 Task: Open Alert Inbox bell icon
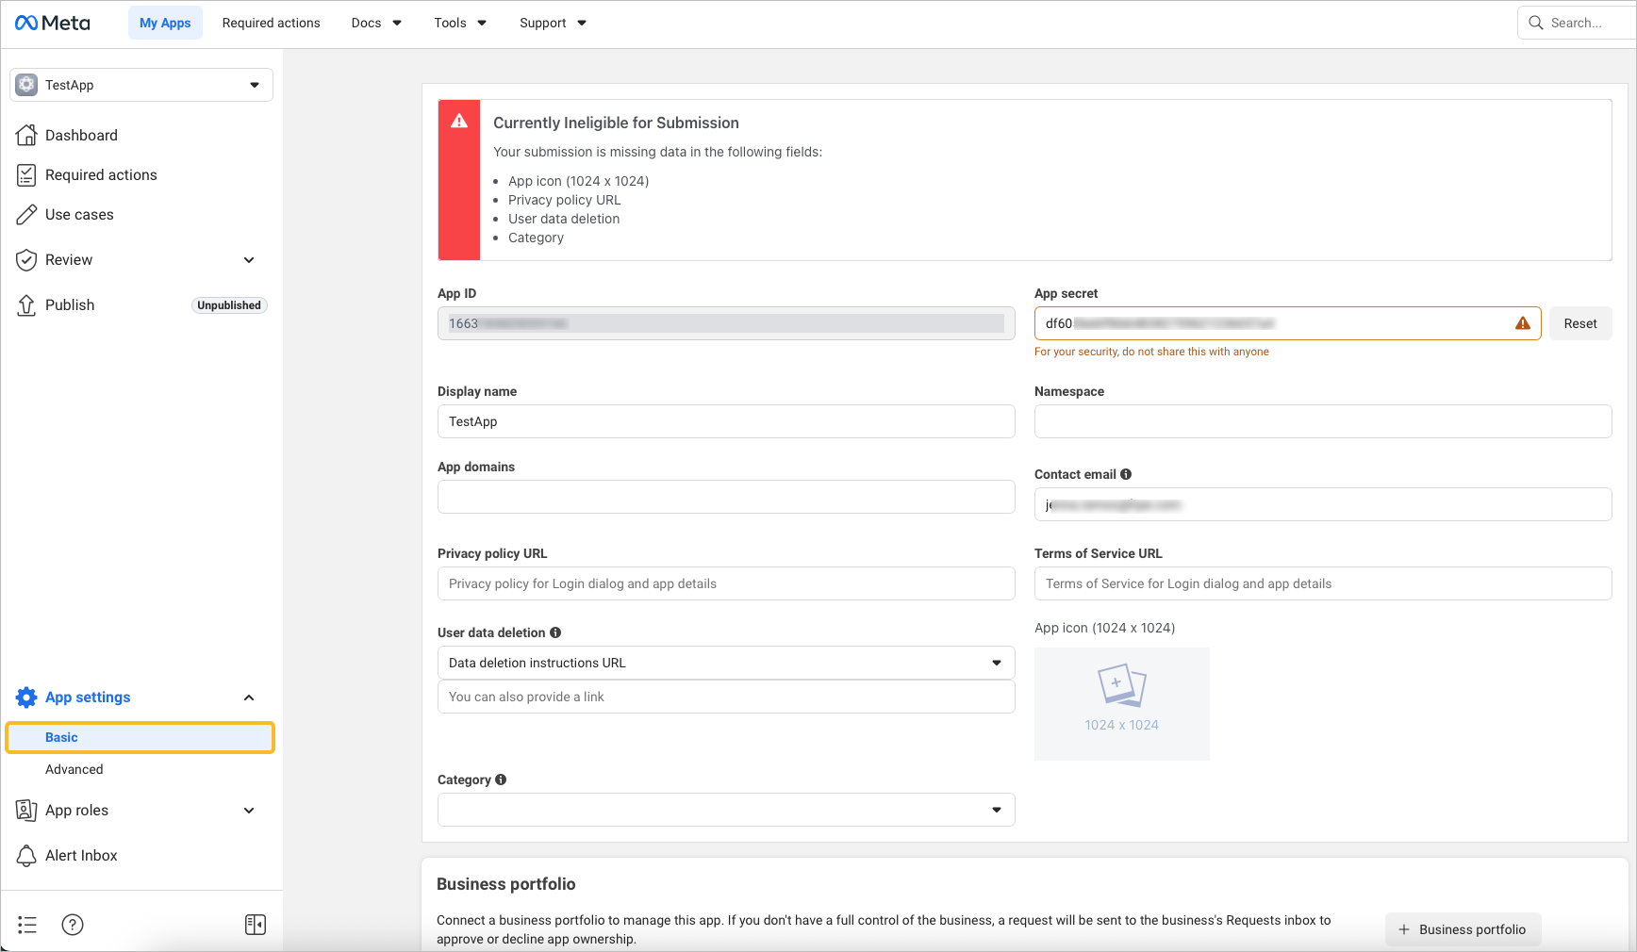[x=26, y=856]
